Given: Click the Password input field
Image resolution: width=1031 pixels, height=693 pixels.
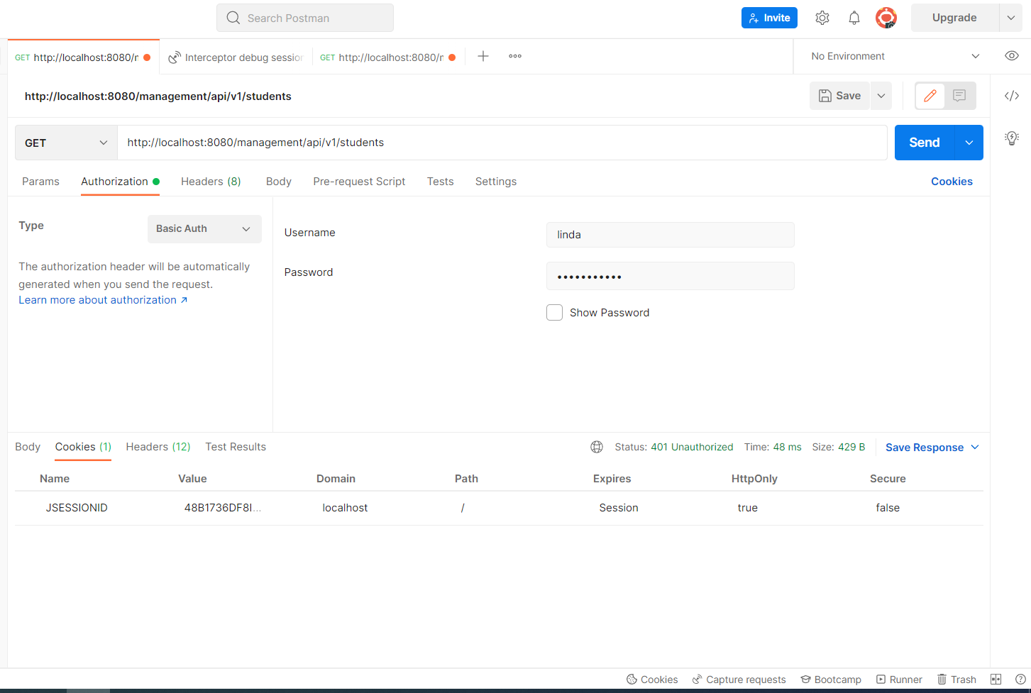Looking at the screenshot, I should pos(671,276).
